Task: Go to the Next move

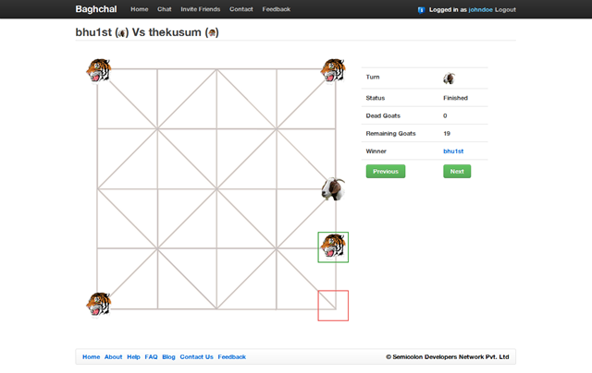Action: pyautogui.click(x=457, y=171)
